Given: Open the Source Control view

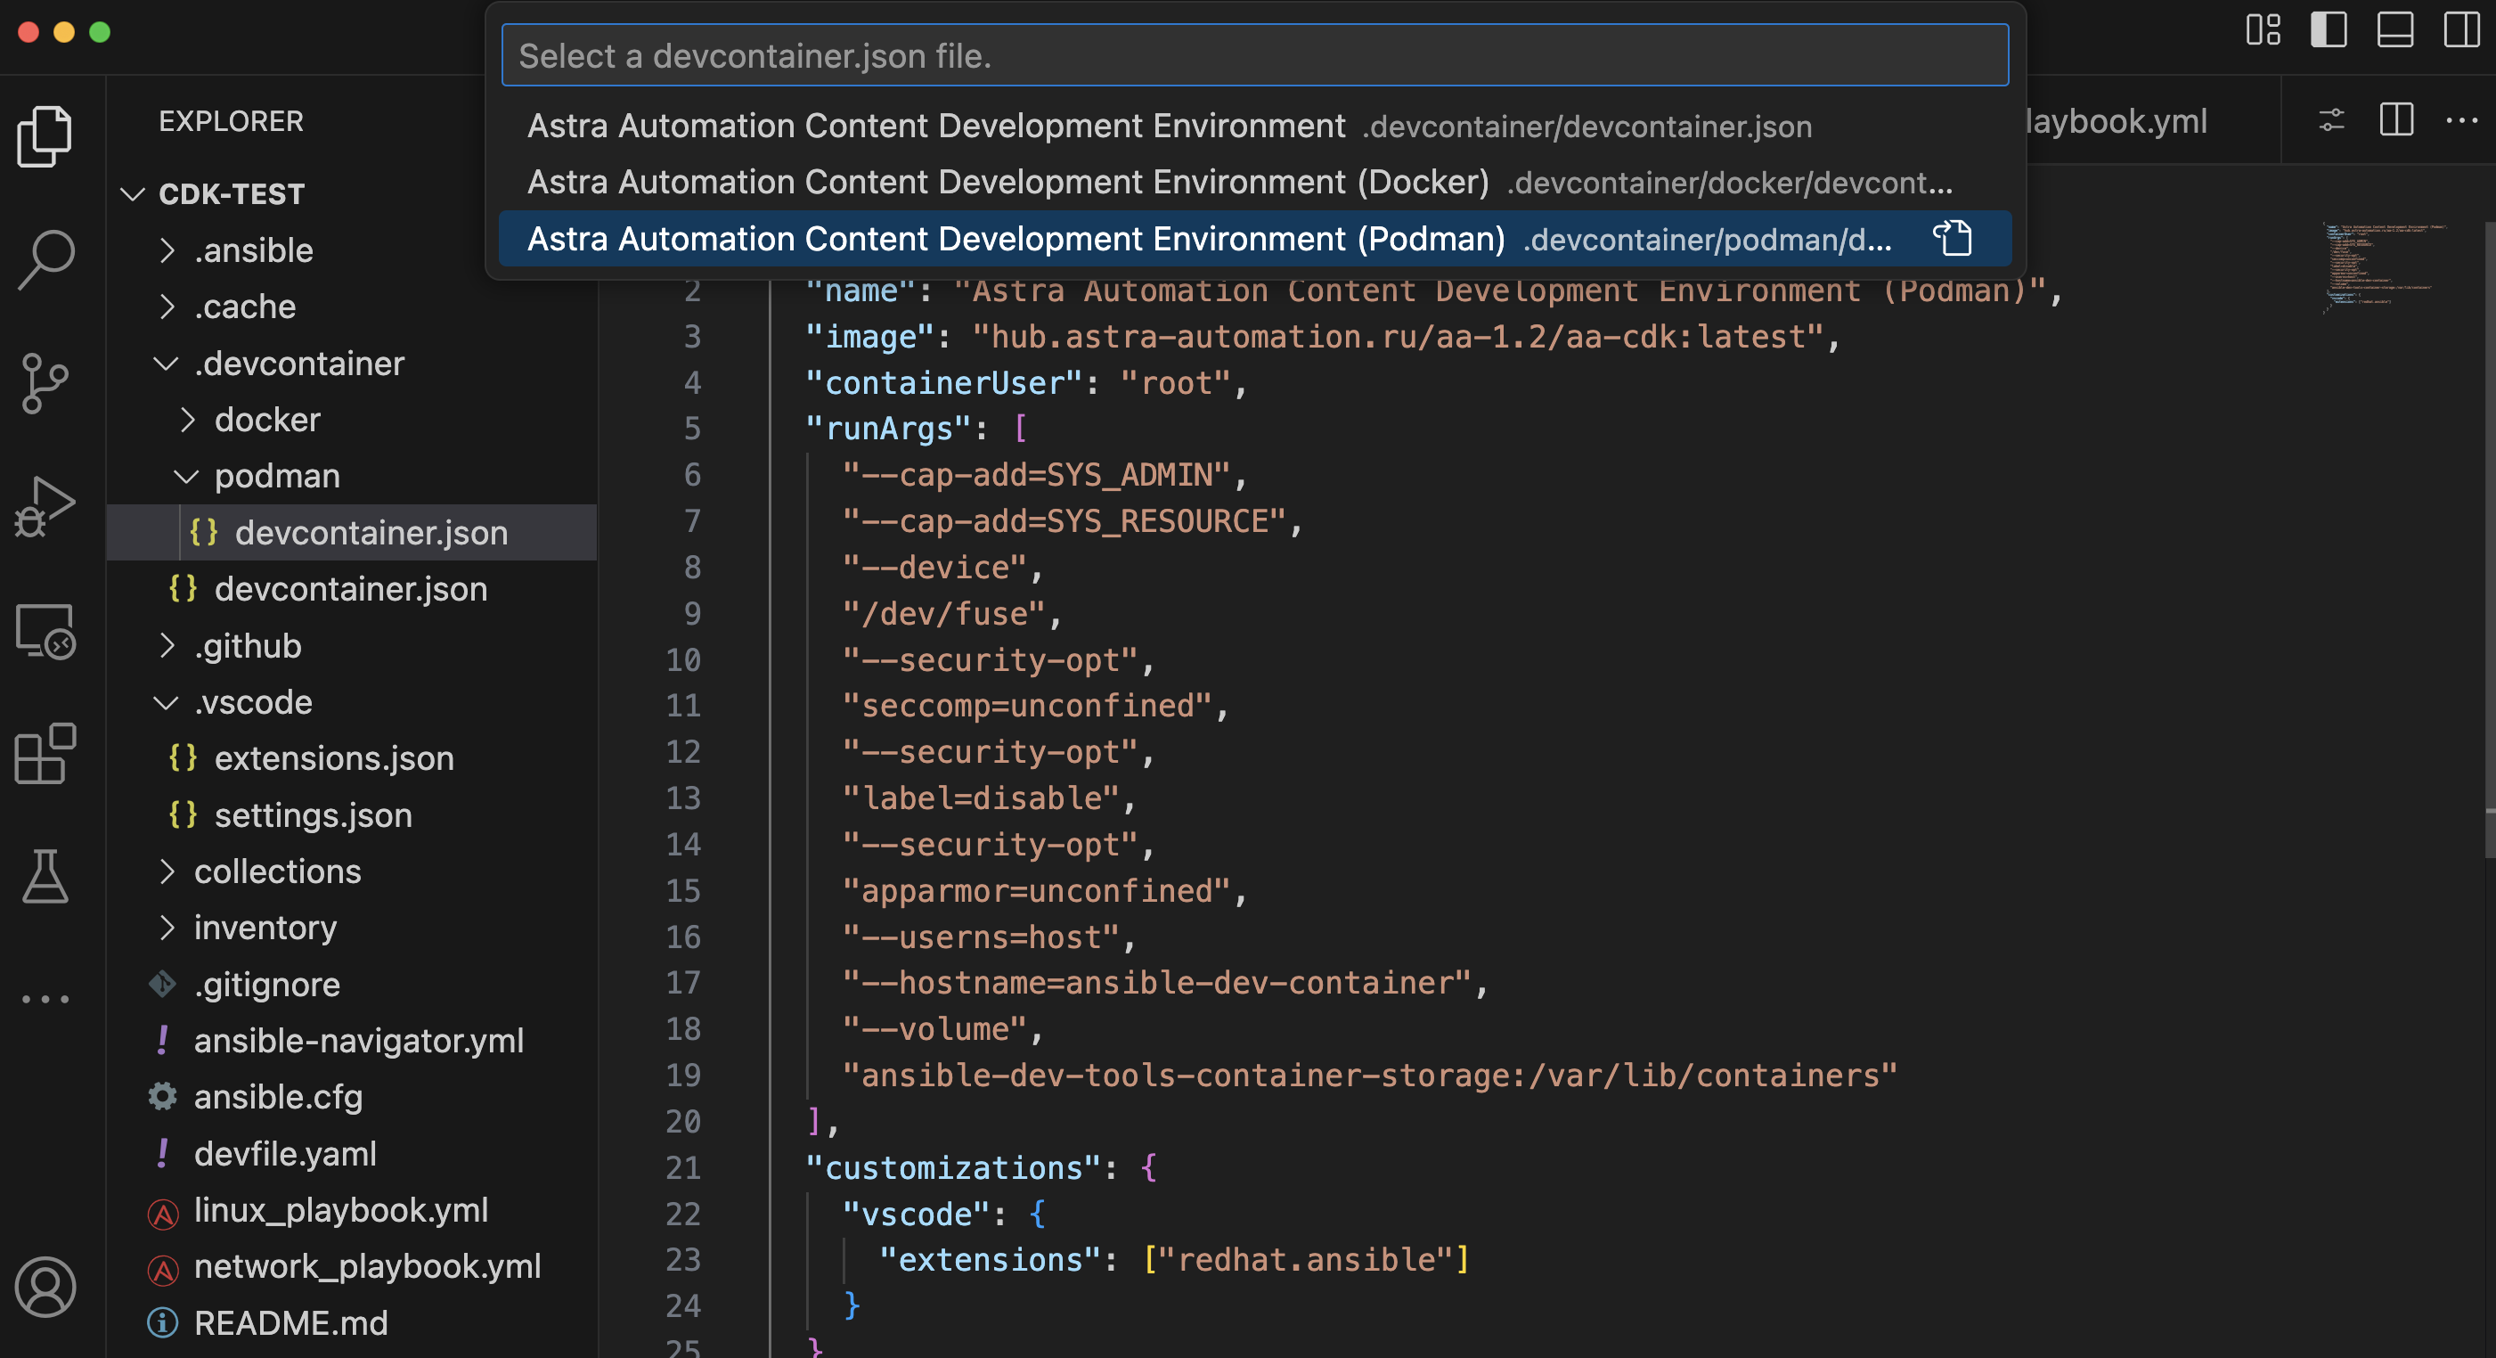Looking at the screenshot, I should [x=45, y=383].
